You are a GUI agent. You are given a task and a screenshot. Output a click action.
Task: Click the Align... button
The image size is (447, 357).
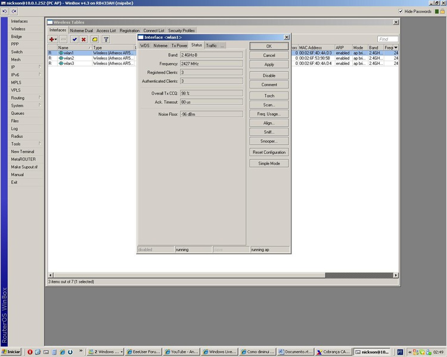click(x=269, y=123)
